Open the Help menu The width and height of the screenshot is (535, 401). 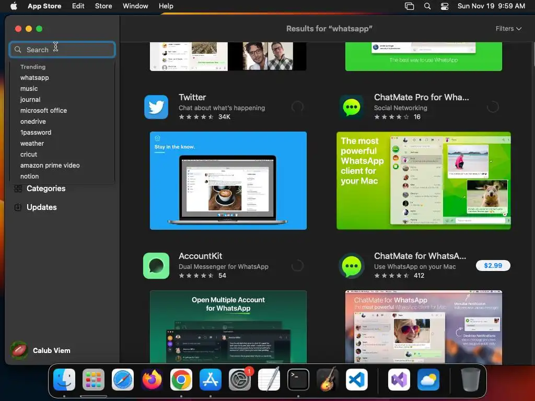(x=166, y=6)
